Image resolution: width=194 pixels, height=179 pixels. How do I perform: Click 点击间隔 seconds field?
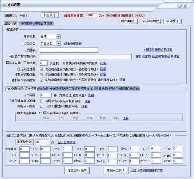(x=46, y=95)
